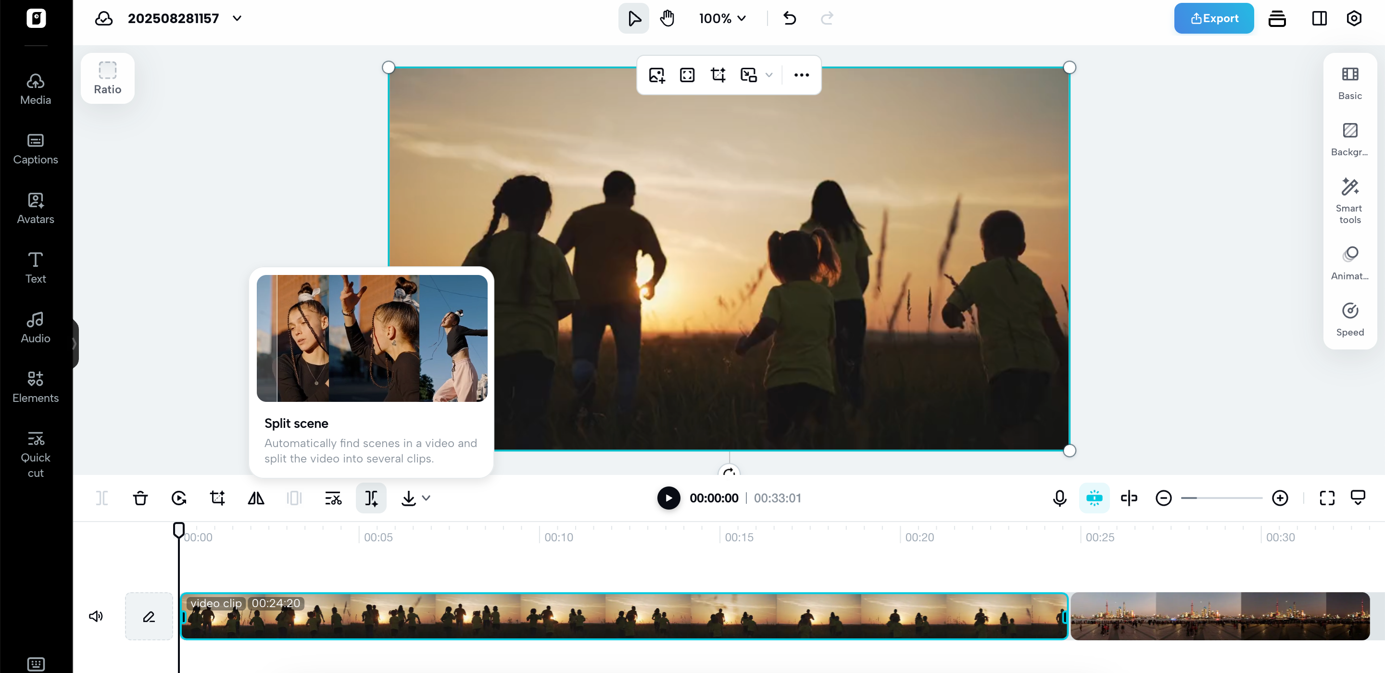Open the Captions tab in sidebar

click(x=36, y=149)
